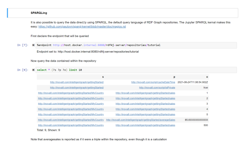Click 'Now query the data contained within the repository'
Viewport: 242px width, 147px height.
point(63,61)
